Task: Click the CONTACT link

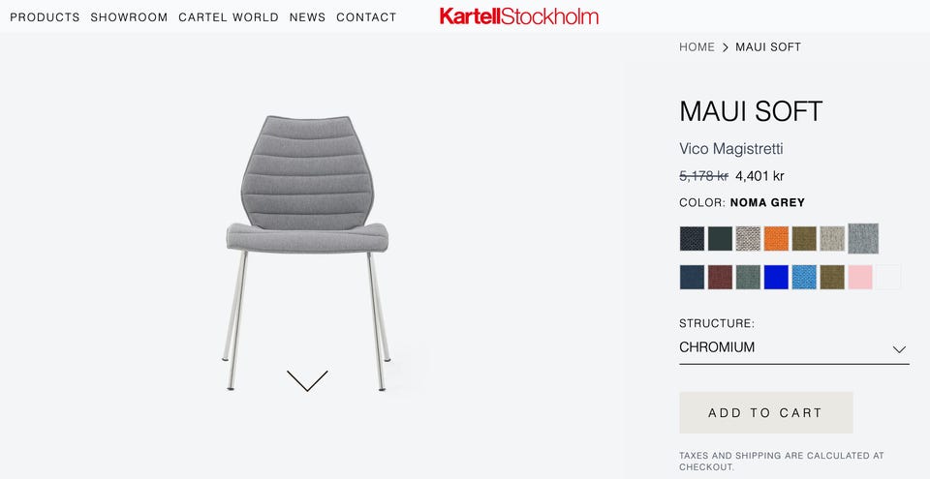Action: pyautogui.click(x=366, y=17)
